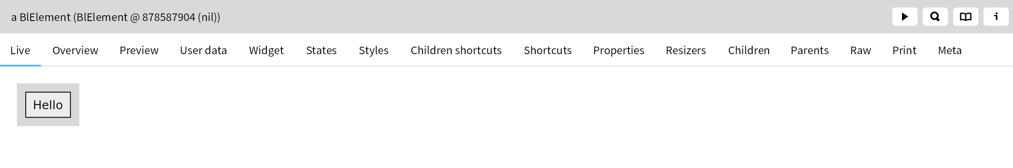The image size is (1013, 168).
Task: Open Children shortcuts tab
Action: [x=456, y=50]
